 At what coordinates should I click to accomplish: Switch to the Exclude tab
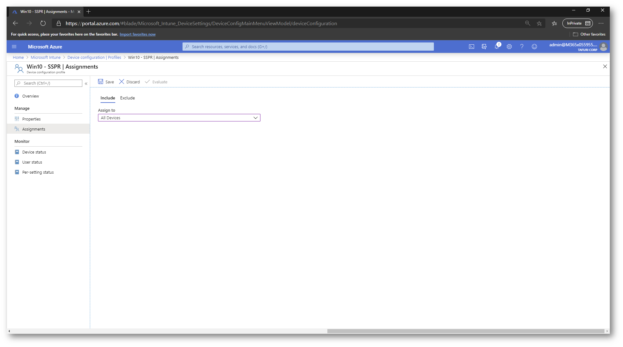tap(127, 98)
